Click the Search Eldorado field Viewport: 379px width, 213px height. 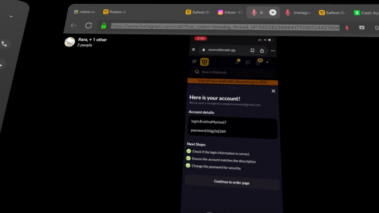coord(233,72)
